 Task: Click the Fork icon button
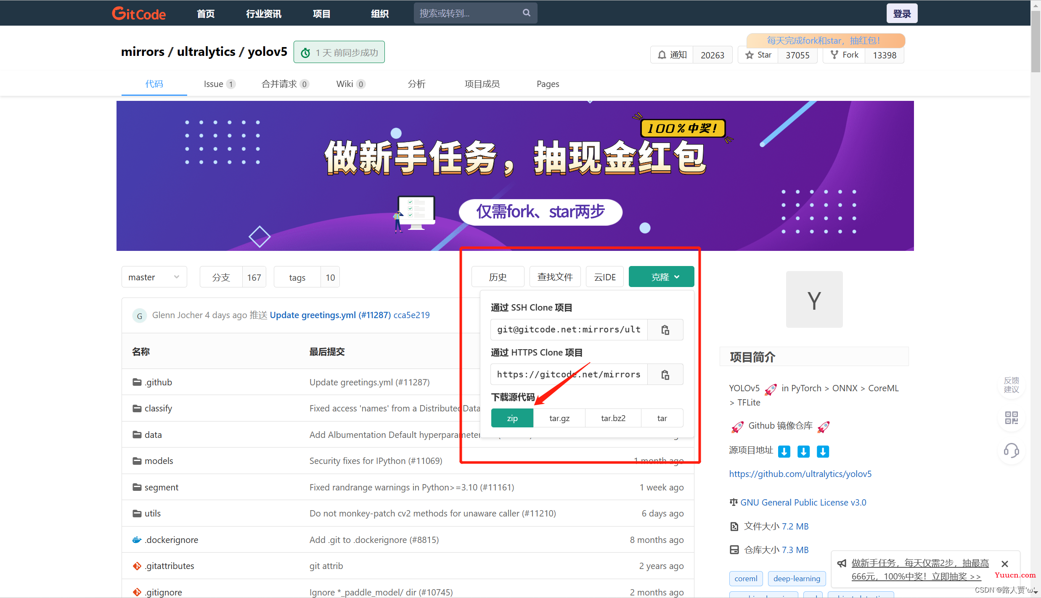pos(844,55)
